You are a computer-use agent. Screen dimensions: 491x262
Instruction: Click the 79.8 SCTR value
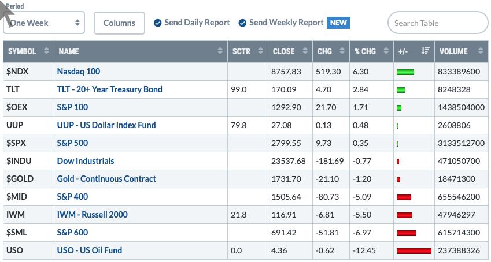coord(239,125)
